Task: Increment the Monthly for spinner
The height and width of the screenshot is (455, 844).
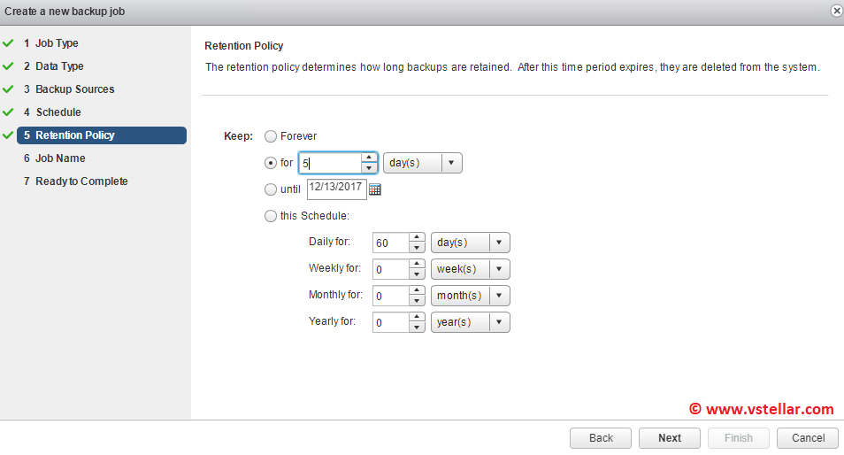Action: [x=417, y=290]
